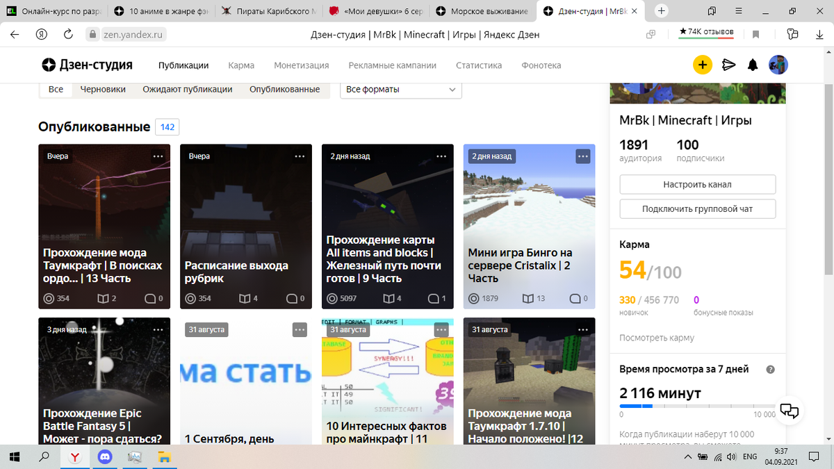Image resolution: width=834 pixels, height=469 pixels.
Task: Click the ENG language indicator in tray
Action: 750,457
